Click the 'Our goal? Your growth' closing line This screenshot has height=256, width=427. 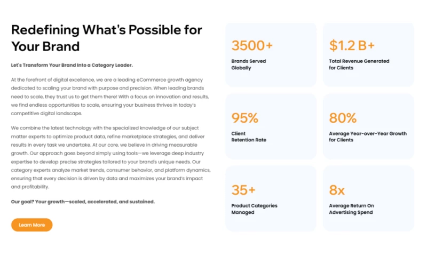click(x=83, y=202)
